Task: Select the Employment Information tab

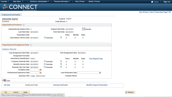Action: coord(11,15)
